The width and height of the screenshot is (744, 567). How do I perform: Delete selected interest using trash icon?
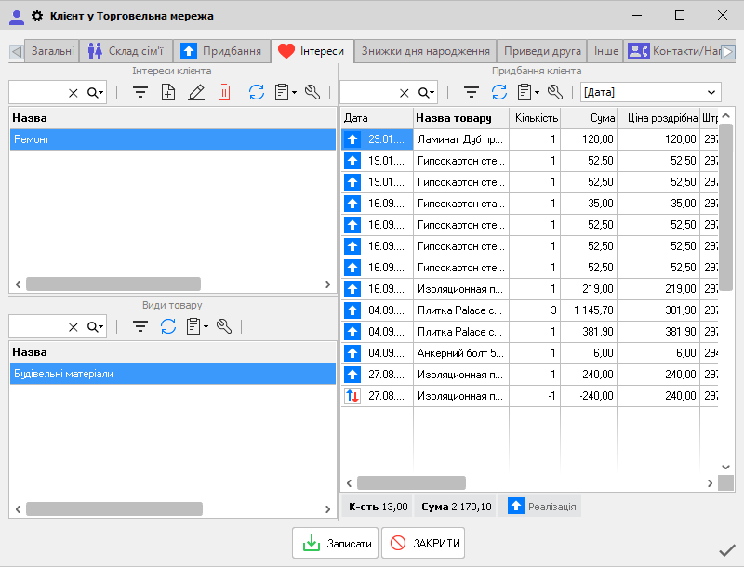[224, 92]
